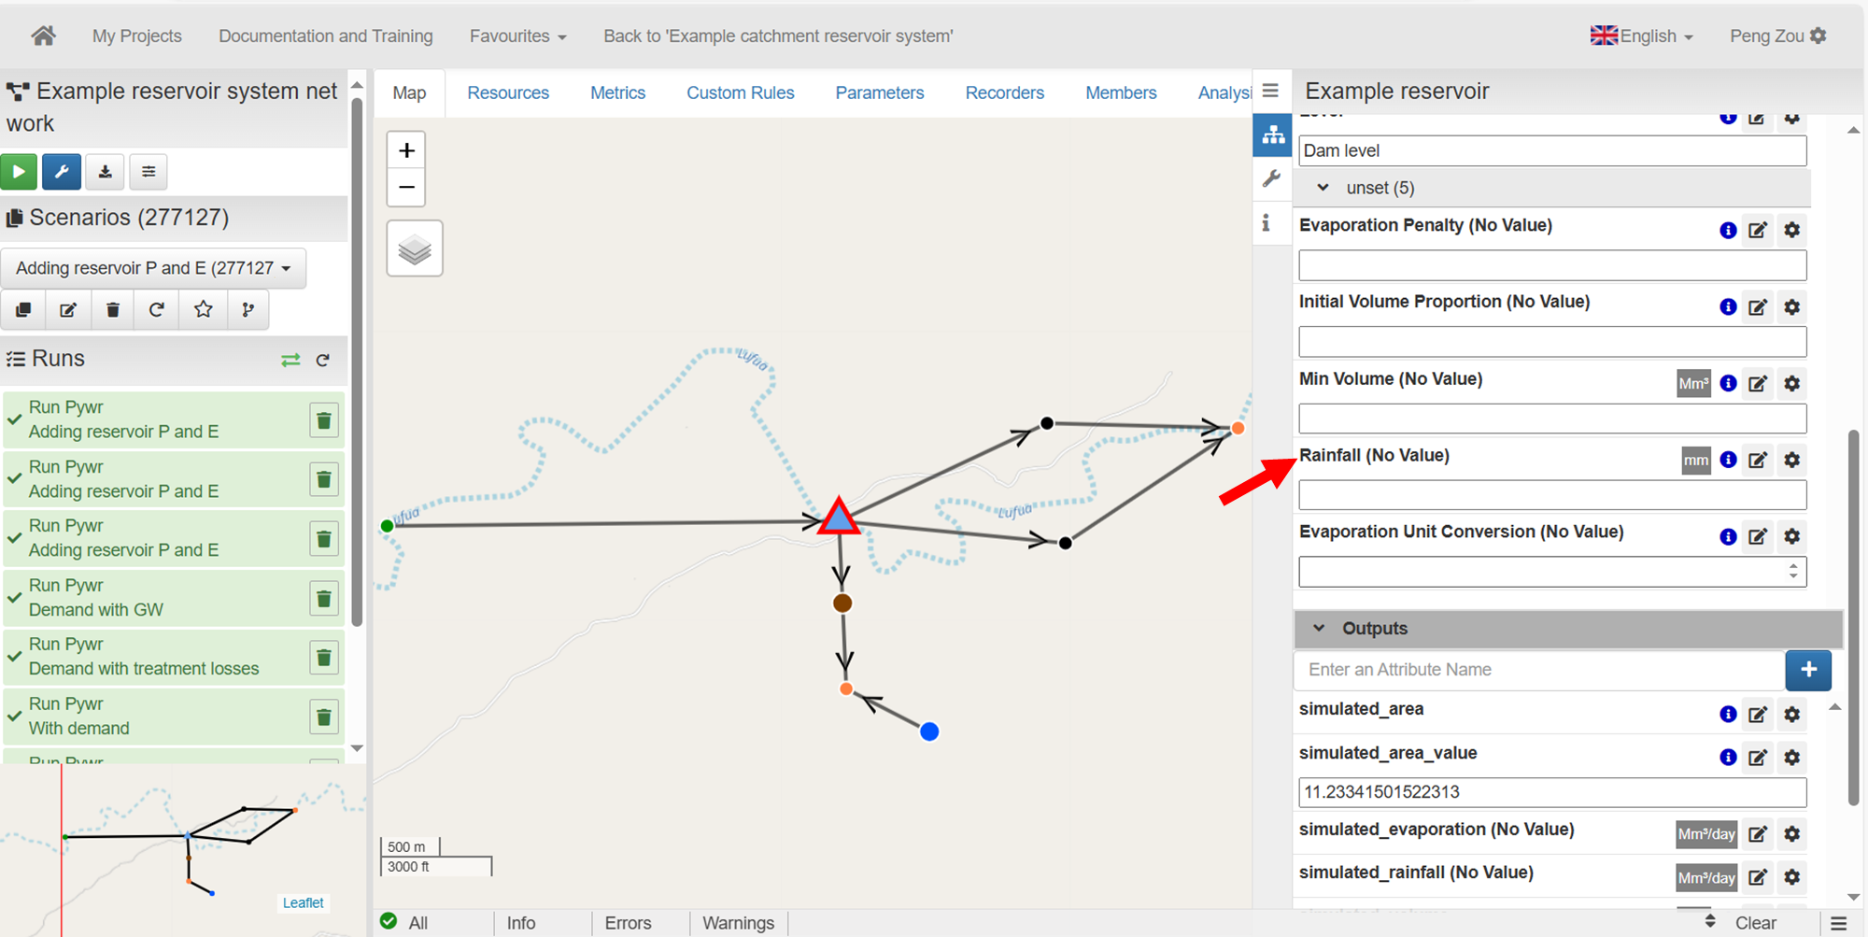Refresh the Runs list

323,361
